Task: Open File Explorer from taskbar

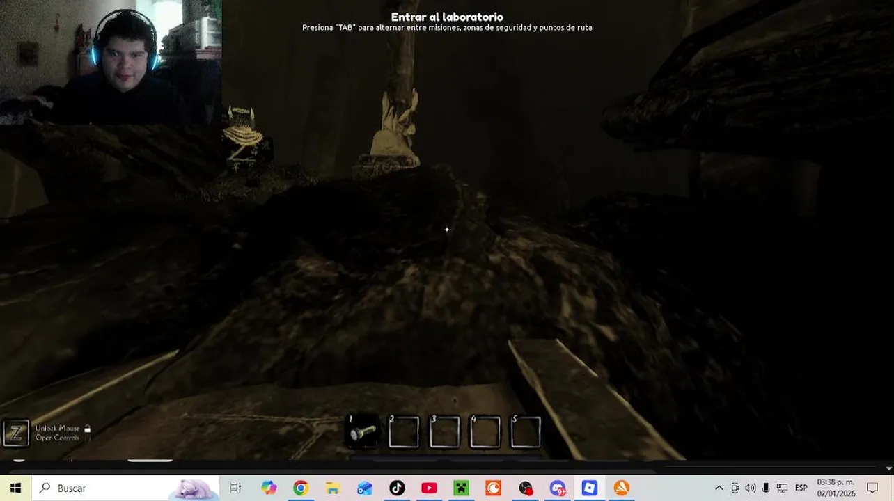Action: [333, 488]
